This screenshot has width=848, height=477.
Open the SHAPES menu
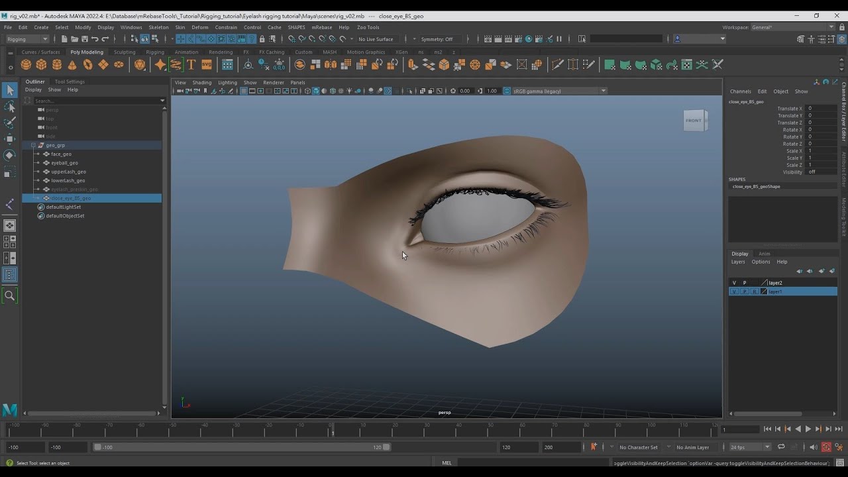[296, 27]
